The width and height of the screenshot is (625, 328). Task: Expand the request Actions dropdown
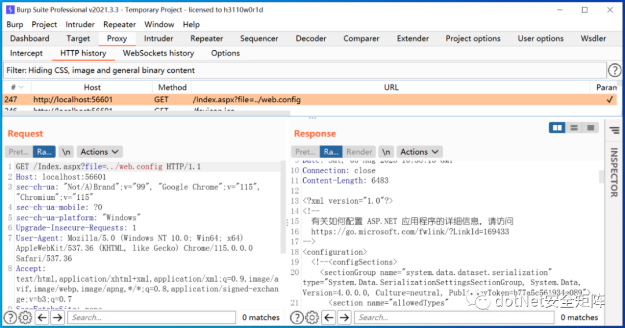point(100,152)
